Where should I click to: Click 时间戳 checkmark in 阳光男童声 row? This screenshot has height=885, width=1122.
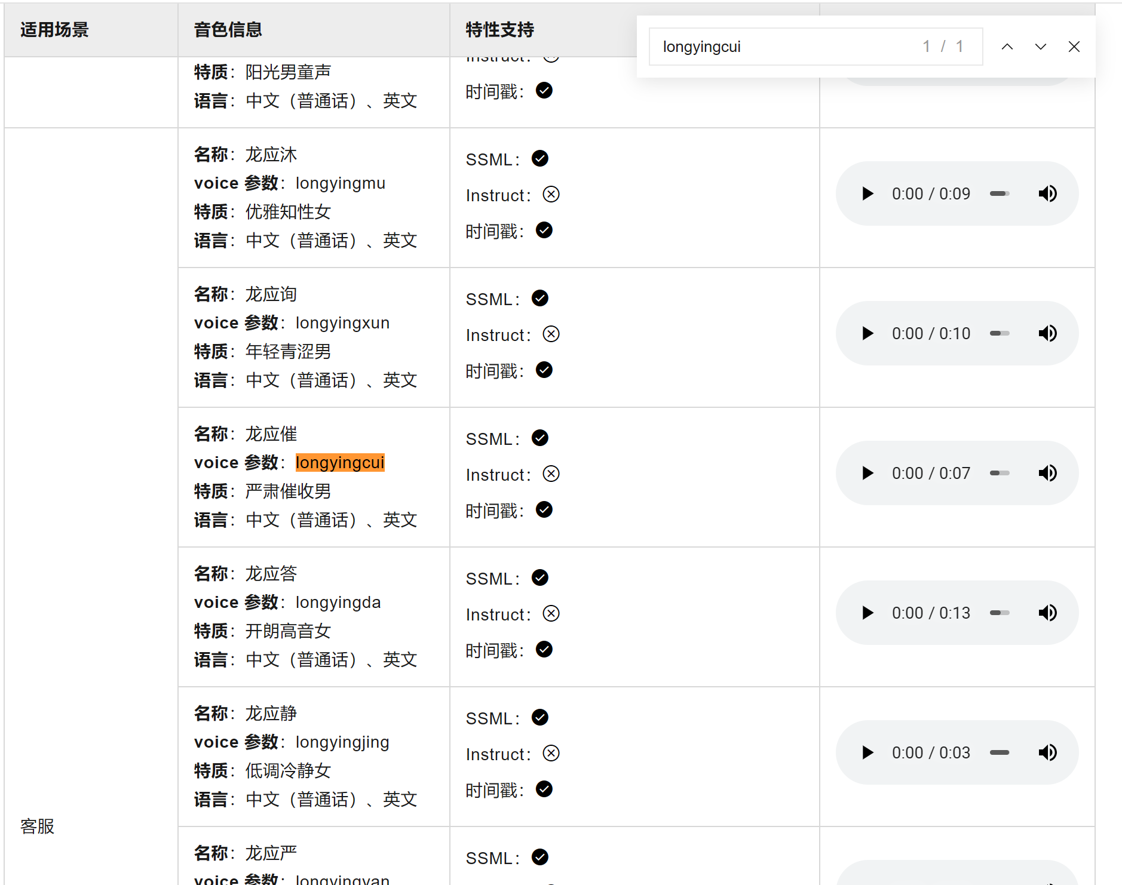pyautogui.click(x=544, y=90)
